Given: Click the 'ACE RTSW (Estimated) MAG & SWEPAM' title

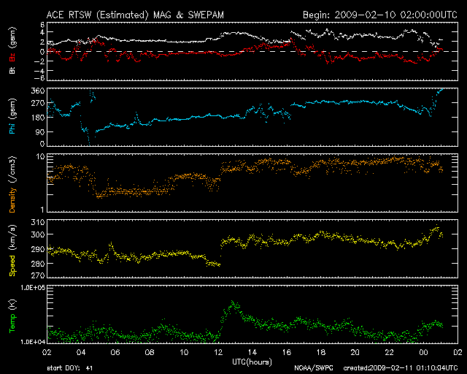Looking at the screenshot, I should coord(135,15).
